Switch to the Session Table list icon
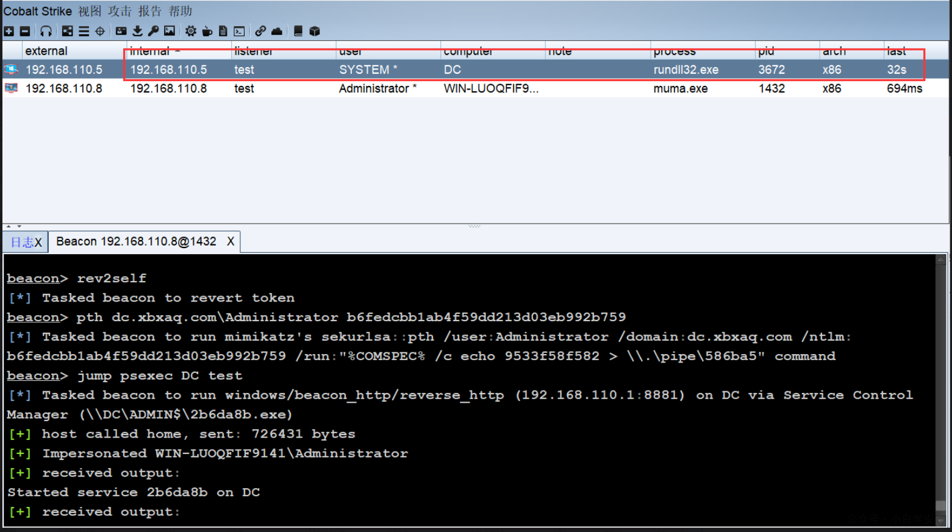This screenshot has height=532, width=952. tap(84, 31)
